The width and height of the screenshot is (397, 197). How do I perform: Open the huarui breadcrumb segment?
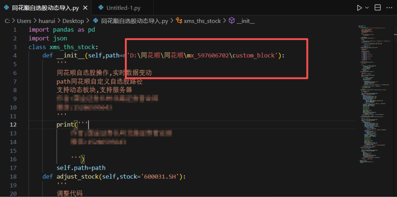[x=46, y=21]
